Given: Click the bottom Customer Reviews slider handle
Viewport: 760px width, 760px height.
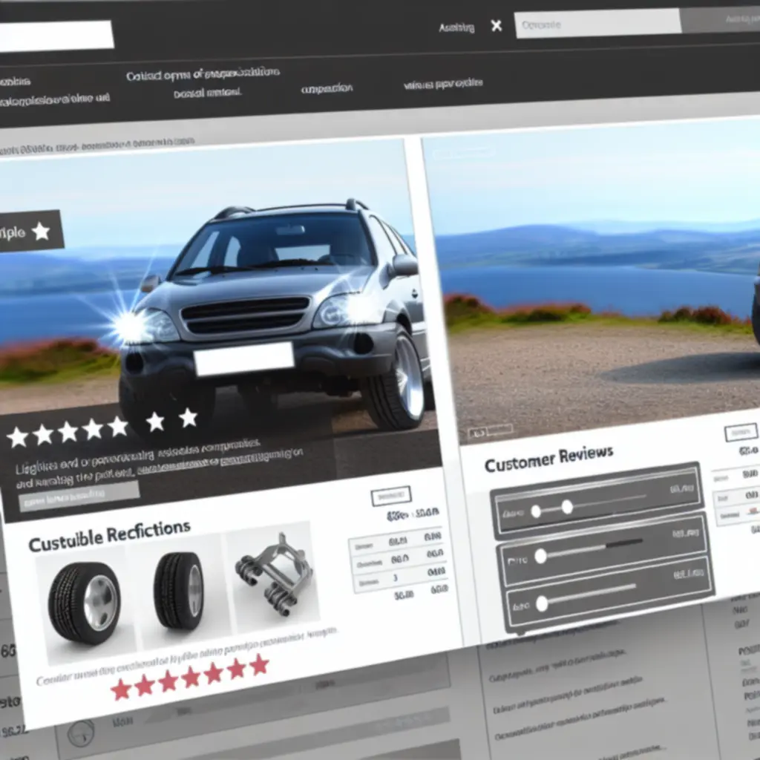Looking at the screenshot, I should click(542, 603).
